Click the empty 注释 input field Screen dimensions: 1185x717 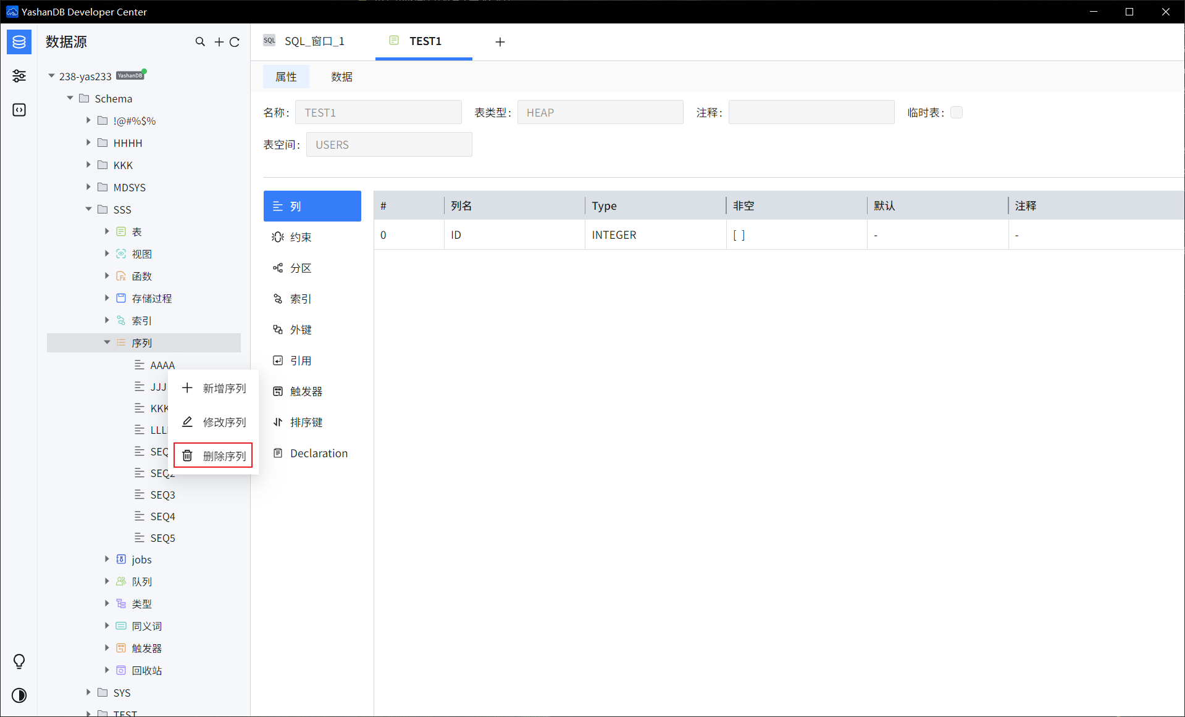(811, 112)
